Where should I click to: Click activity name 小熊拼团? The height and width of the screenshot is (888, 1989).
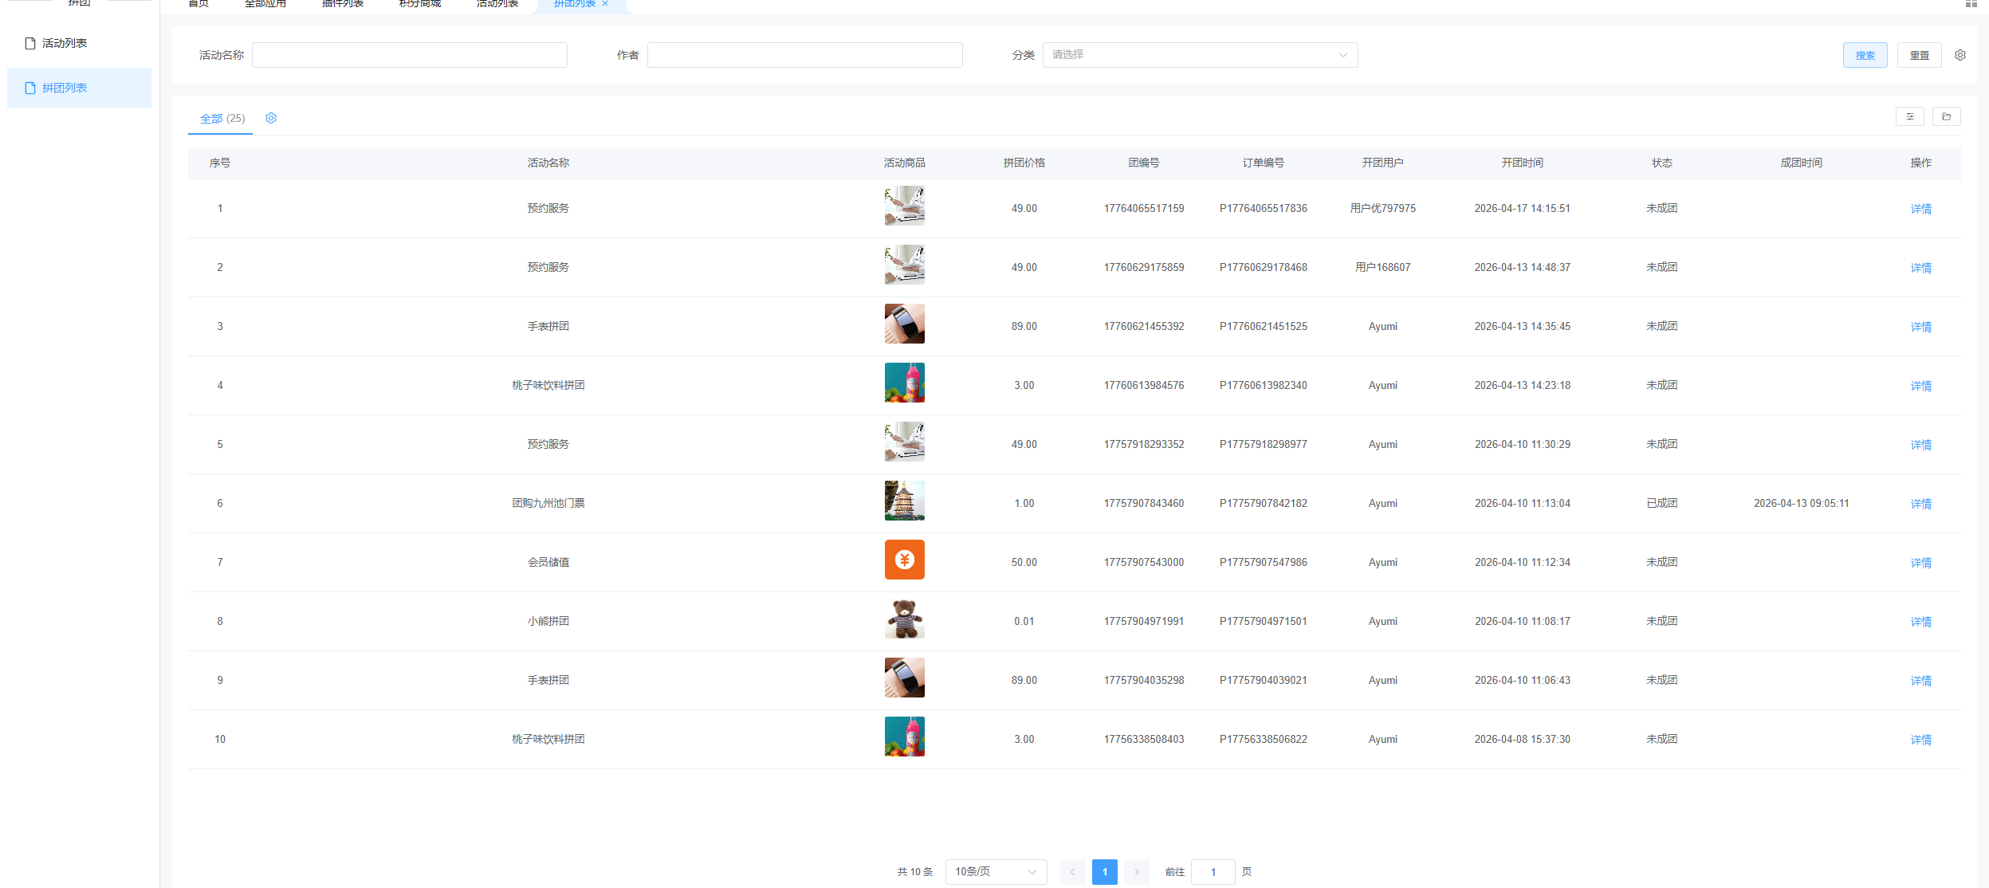[x=548, y=622]
